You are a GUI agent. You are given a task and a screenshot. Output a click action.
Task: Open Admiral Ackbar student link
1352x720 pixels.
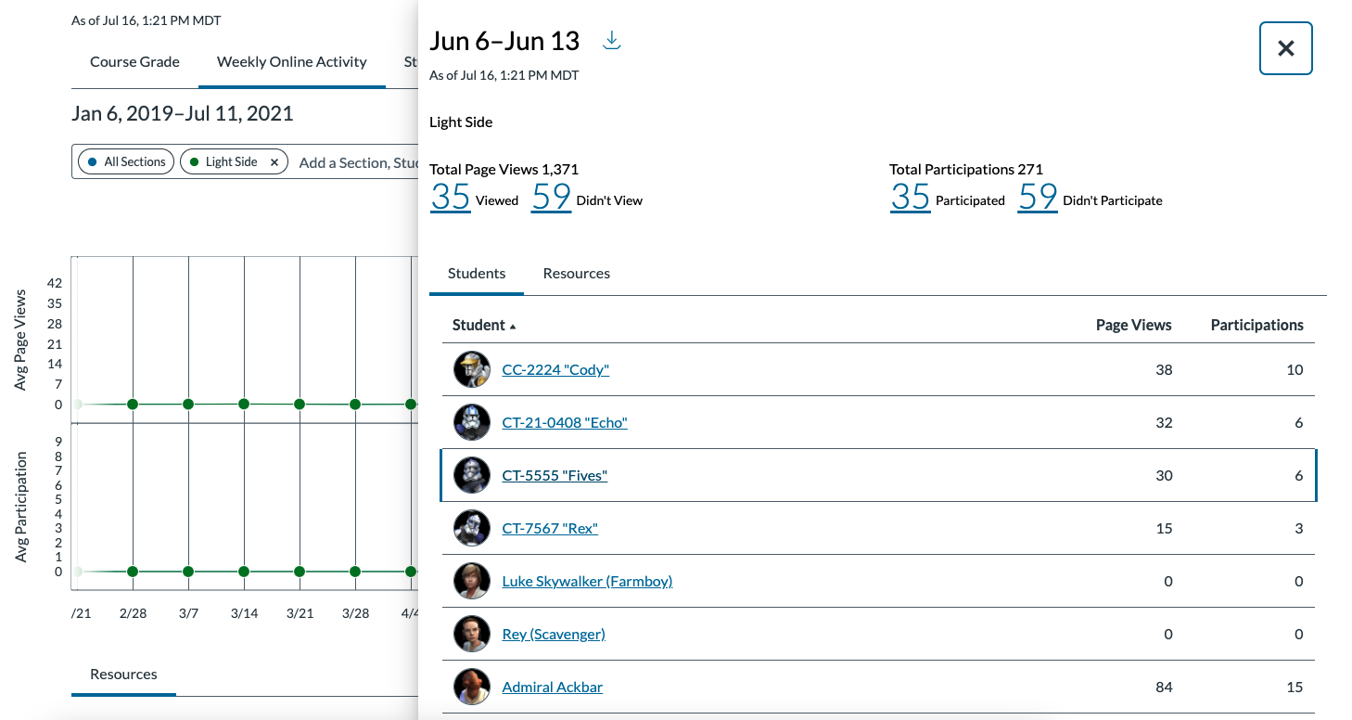[552, 687]
